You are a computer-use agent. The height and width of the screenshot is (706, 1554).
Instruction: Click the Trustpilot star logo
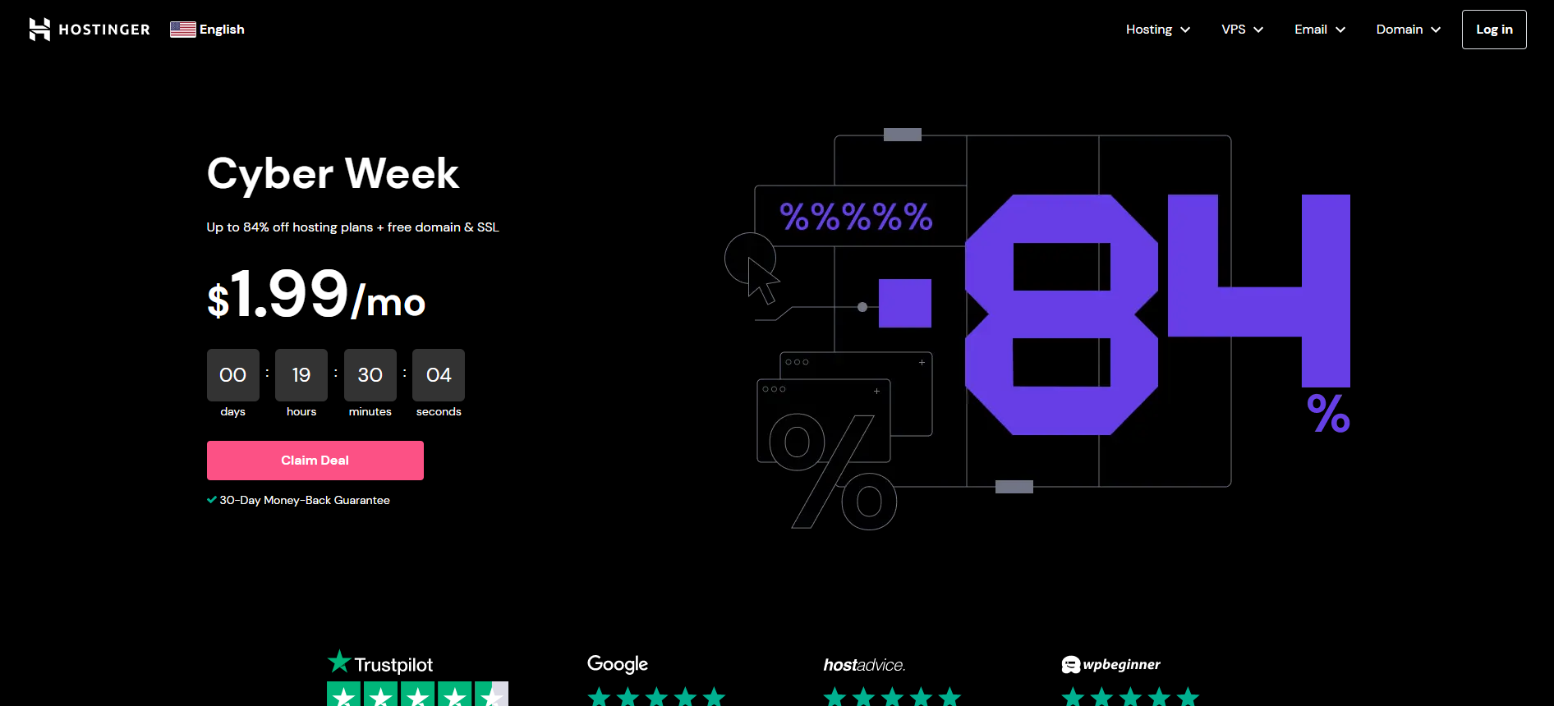click(339, 662)
